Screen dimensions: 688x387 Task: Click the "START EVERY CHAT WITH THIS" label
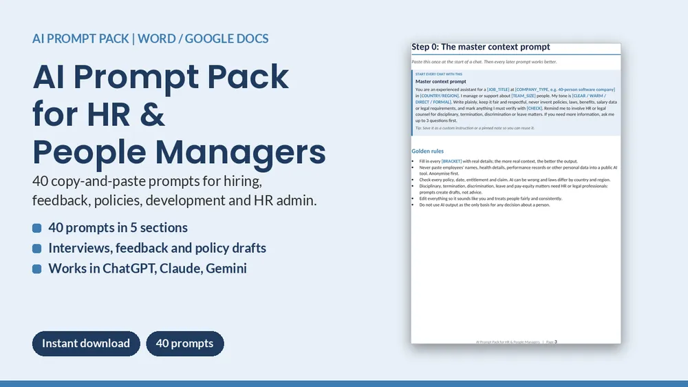[x=439, y=74]
